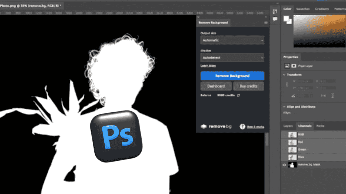
Task: Pick a color in the color field
Action: point(320,31)
